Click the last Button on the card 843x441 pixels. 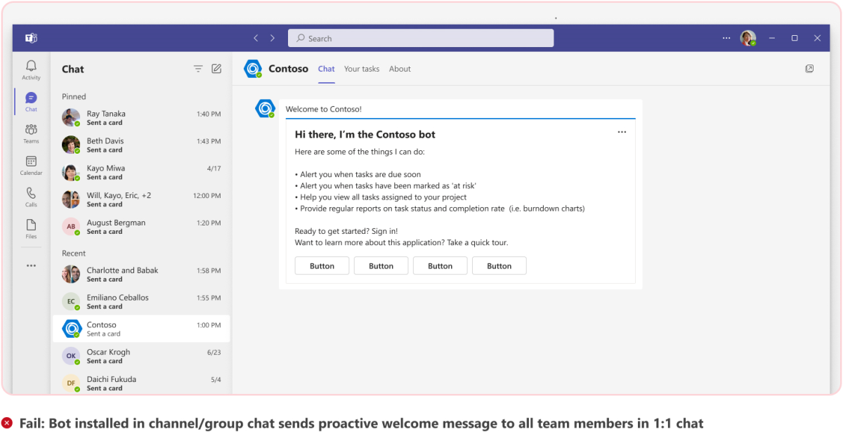pos(499,265)
